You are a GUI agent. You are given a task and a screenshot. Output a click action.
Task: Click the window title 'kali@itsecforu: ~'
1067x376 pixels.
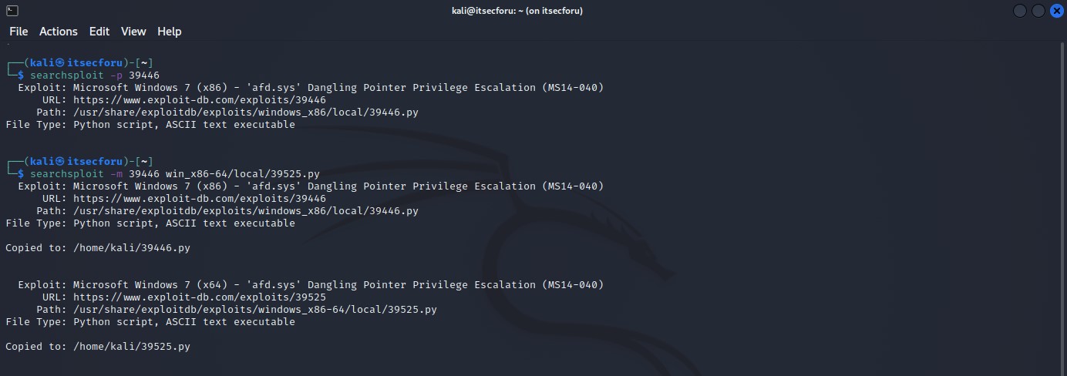click(x=517, y=11)
